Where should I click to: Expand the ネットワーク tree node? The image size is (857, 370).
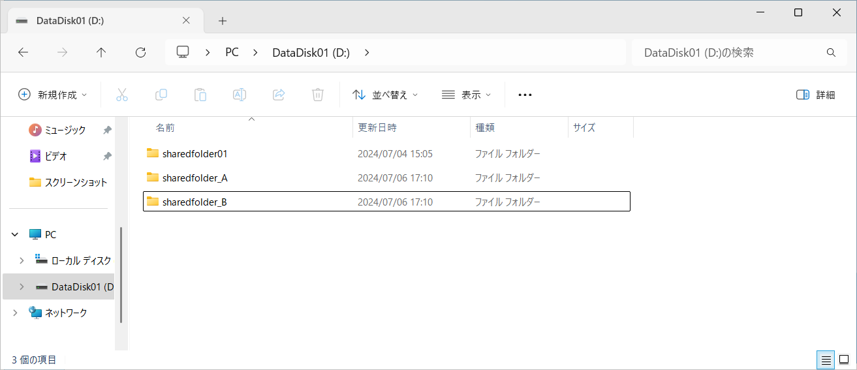(15, 313)
